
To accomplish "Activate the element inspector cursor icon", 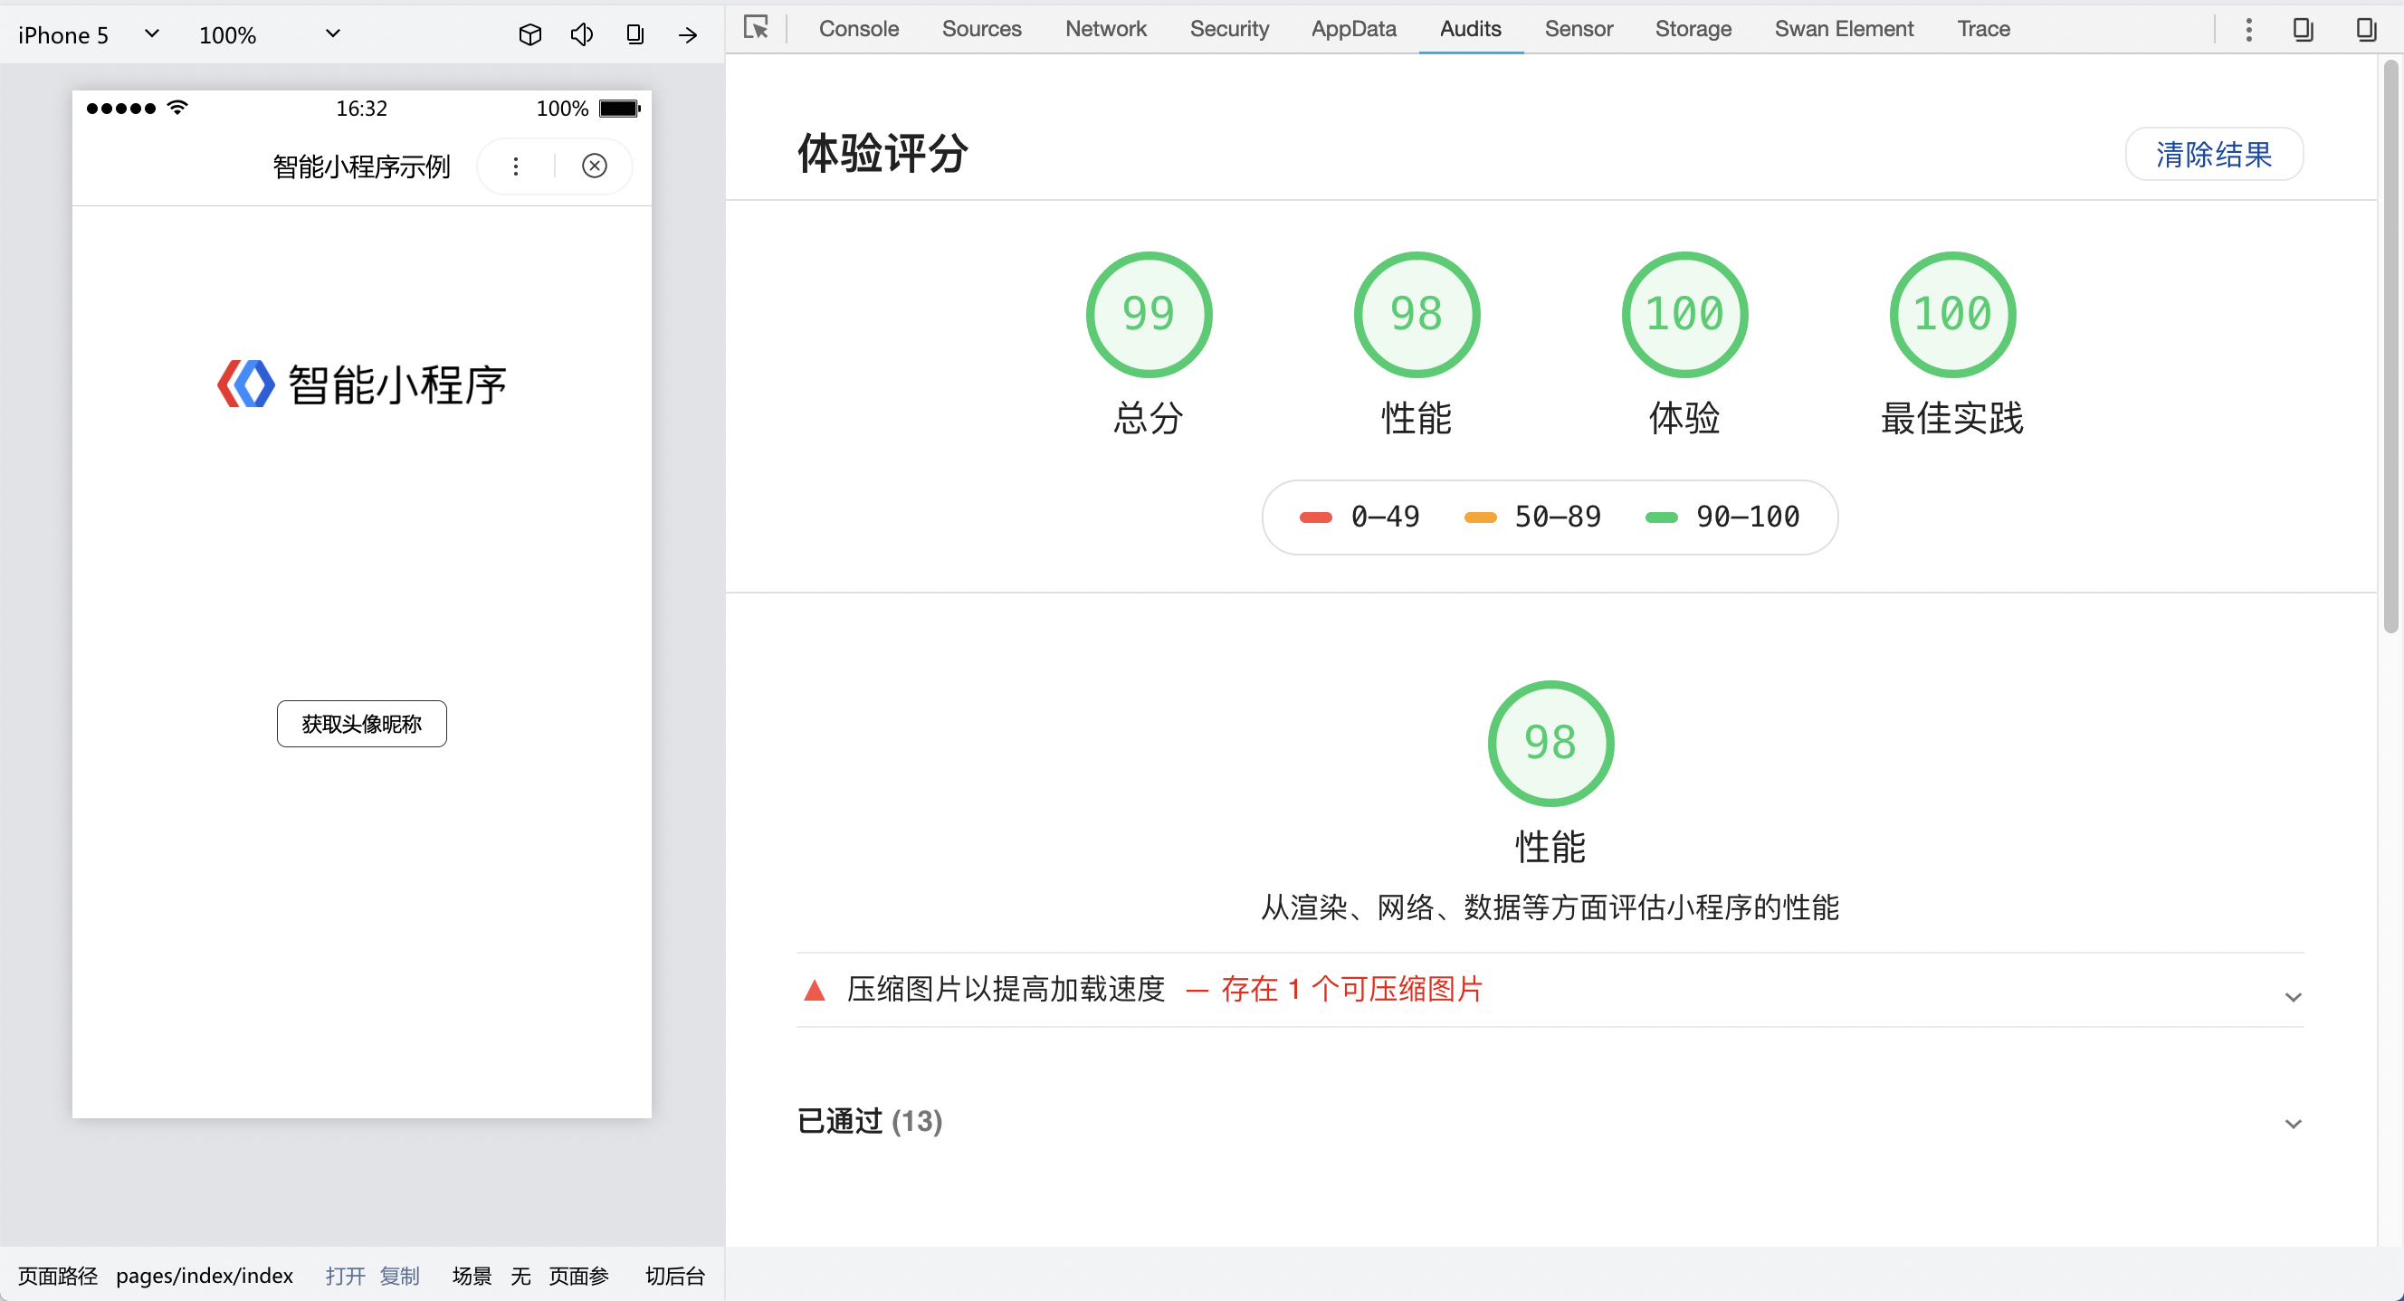I will [756, 28].
